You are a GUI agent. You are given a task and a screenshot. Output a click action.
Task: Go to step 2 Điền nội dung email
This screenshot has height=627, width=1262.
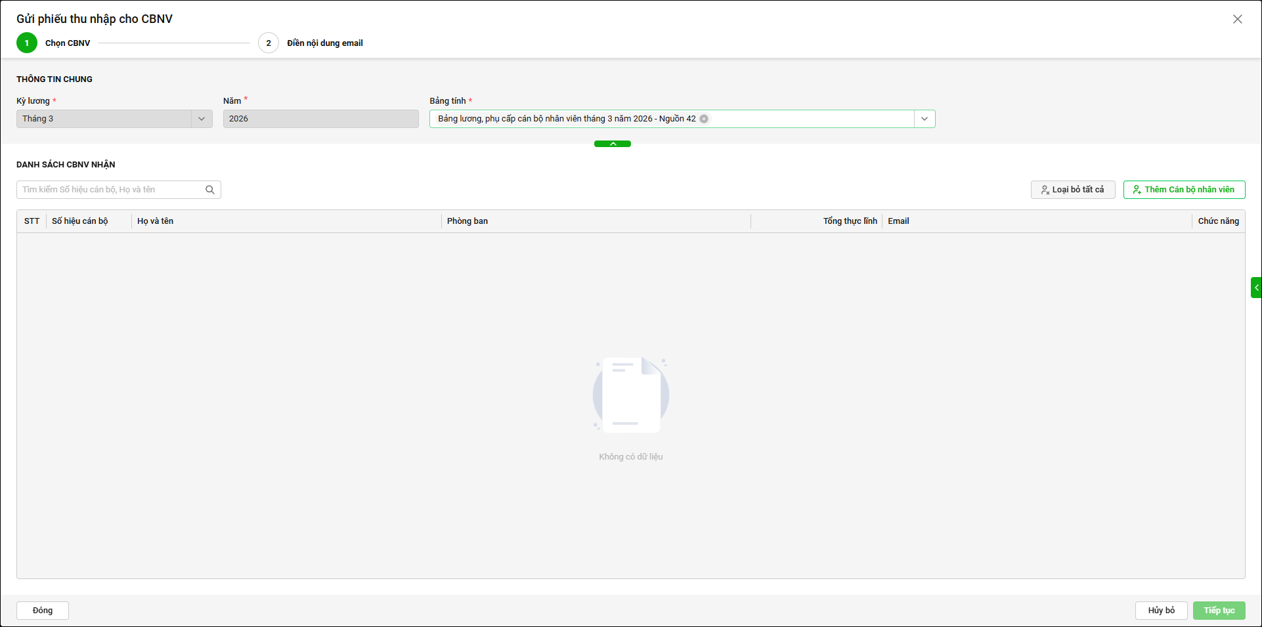[x=269, y=43]
